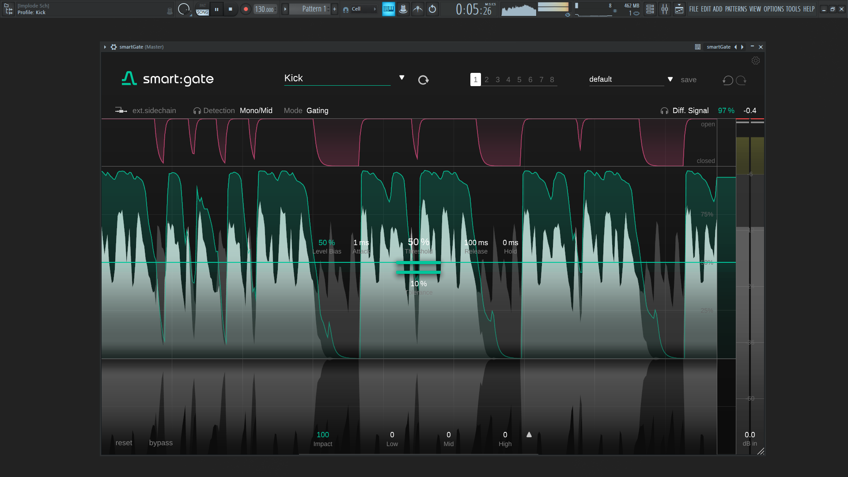Switch playback to Song mode
This screenshot has height=477, width=848.
tap(203, 12)
